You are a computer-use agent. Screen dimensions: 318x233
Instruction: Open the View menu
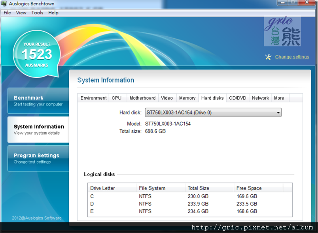point(21,13)
